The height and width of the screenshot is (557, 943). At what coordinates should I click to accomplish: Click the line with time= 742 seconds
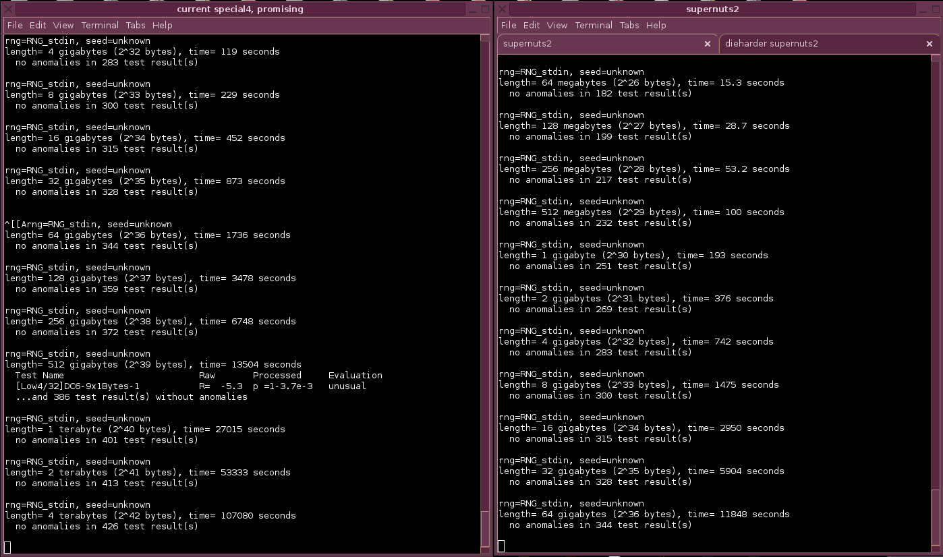click(636, 341)
